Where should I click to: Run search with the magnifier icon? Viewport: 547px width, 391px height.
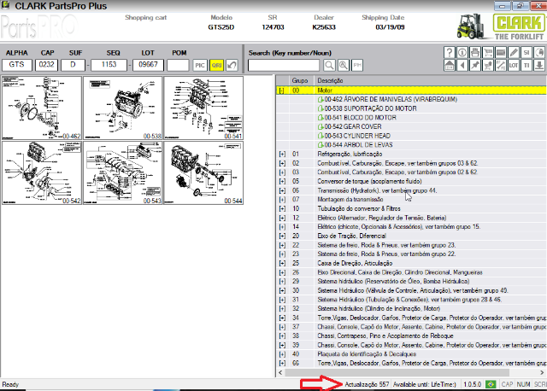[329, 65]
